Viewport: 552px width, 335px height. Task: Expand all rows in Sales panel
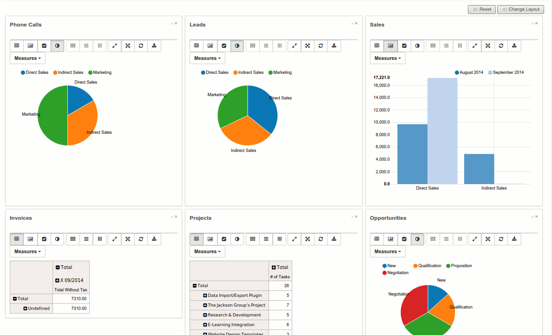point(487,46)
